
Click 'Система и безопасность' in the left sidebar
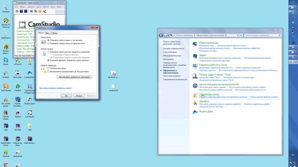click(x=174, y=49)
